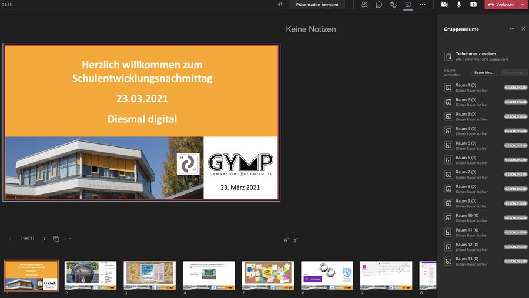The width and height of the screenshot is (529, 298).
Task: Click Raum 4 room icon
Action: (x=448, y=131)
